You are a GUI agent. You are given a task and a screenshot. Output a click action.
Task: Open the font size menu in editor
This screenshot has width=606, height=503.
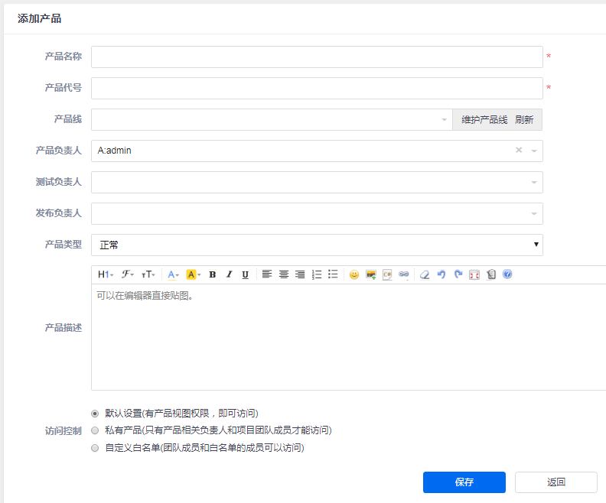[148, 274]
